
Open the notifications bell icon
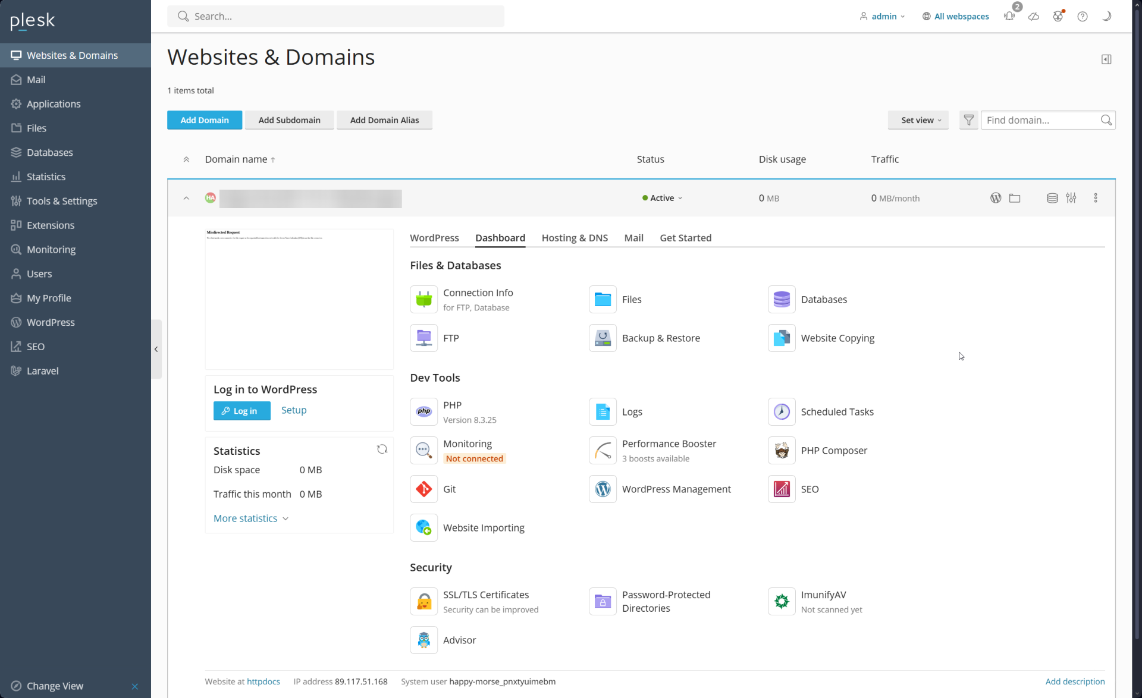[x=1009, y=16]
